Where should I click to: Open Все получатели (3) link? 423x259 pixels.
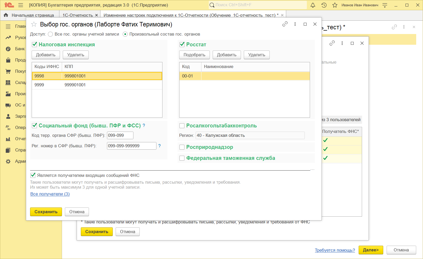pos(50,194)
